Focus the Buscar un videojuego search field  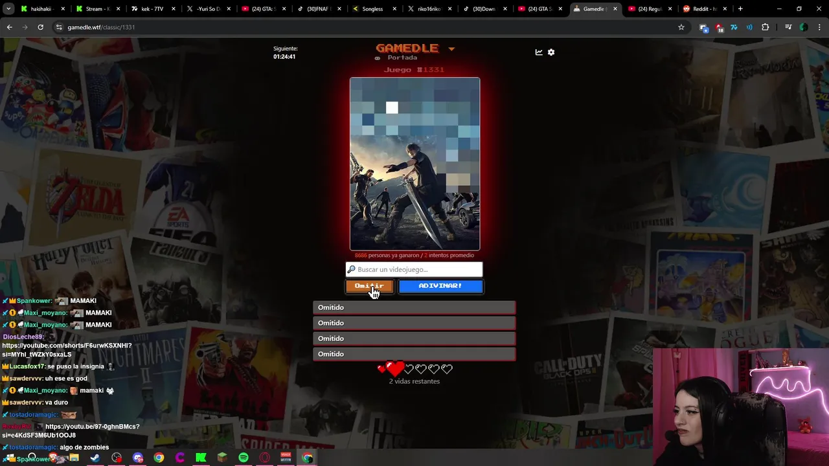414,269
